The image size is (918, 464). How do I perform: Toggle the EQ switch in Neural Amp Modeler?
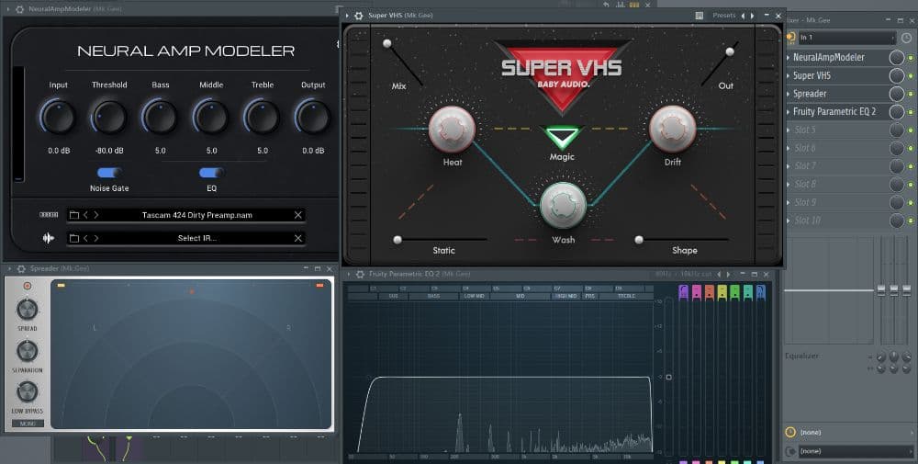[211, 172]
